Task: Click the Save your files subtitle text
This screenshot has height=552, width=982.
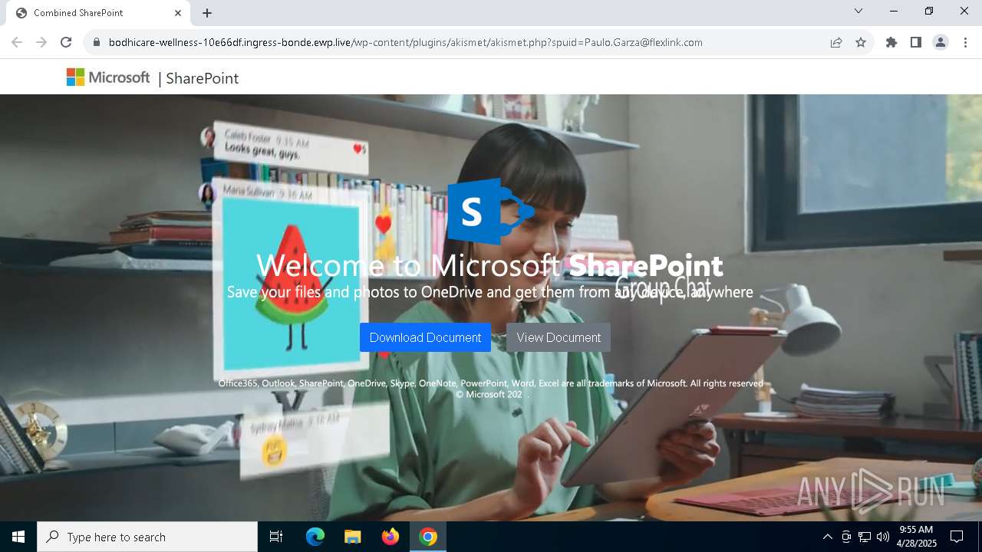Action: pyautogui.click(x=489, y=292)
